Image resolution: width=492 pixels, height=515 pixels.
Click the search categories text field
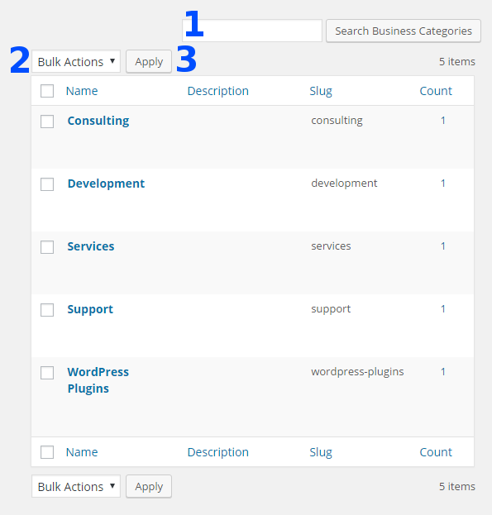pos(252,31)
